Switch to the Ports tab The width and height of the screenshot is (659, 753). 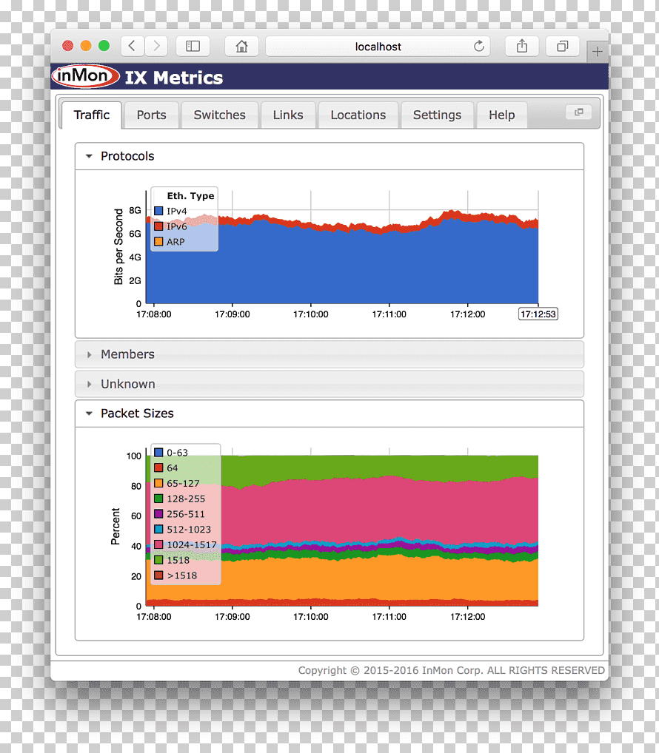151,115
